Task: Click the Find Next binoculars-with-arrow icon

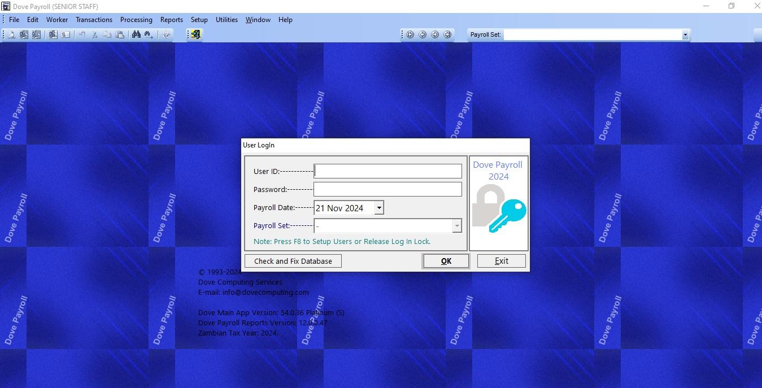Action: [x=149, y=34]
